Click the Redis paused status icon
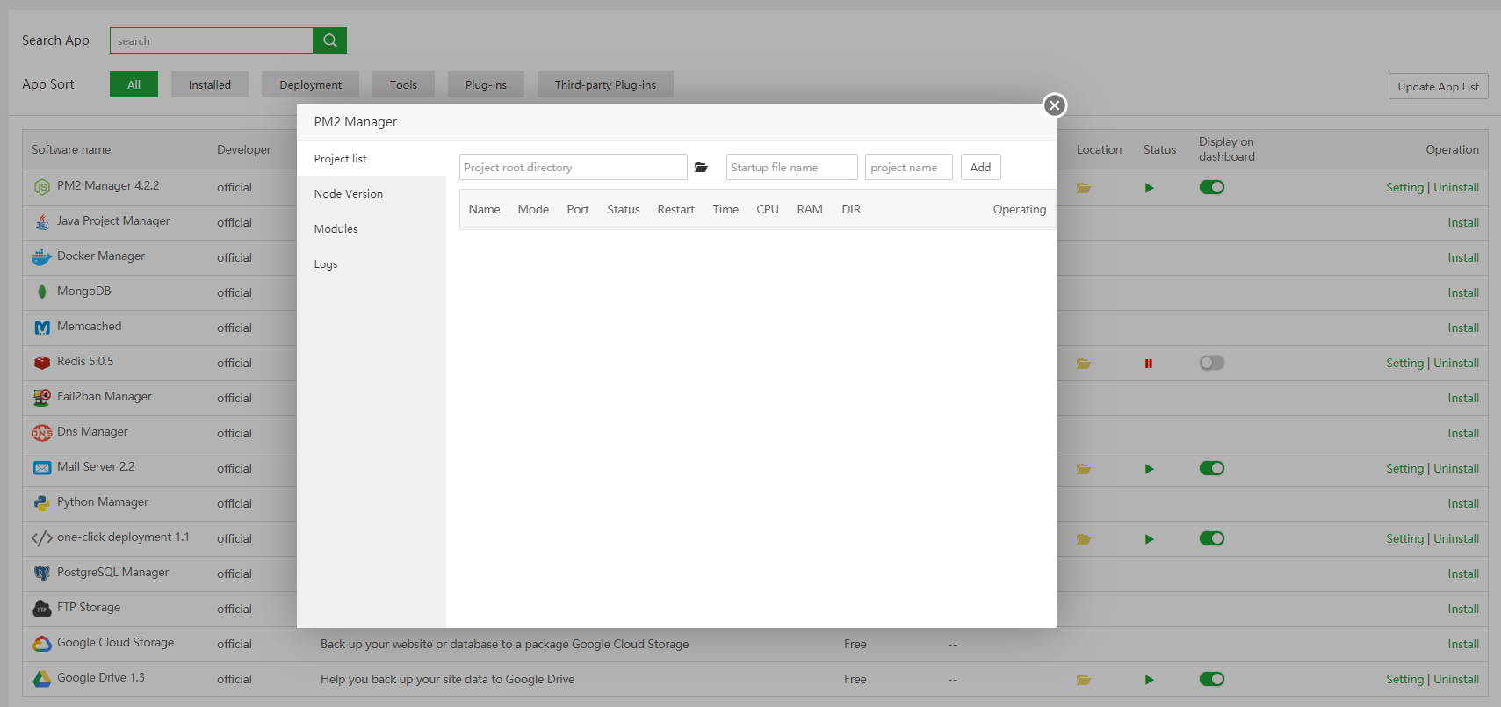This screenshot has width=1501, height=707. pyautogui.click(x=1148, y=364)
